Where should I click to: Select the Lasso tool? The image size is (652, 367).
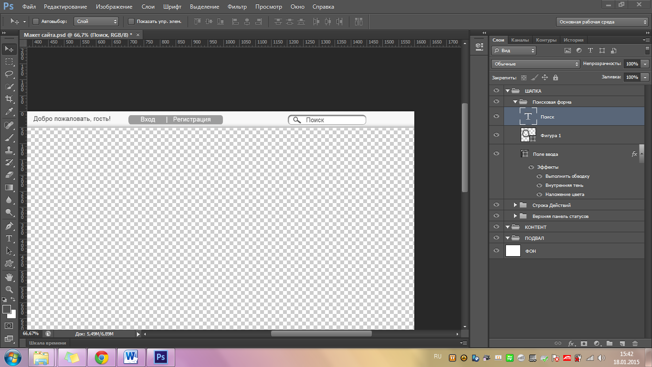(x=9, y=74)
